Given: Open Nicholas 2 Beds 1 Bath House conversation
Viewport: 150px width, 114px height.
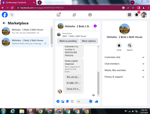Looking at the screenshot, I should pos(25,31).
